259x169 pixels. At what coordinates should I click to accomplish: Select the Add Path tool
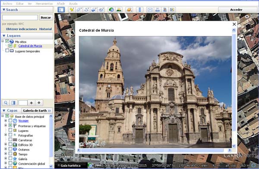86,9
